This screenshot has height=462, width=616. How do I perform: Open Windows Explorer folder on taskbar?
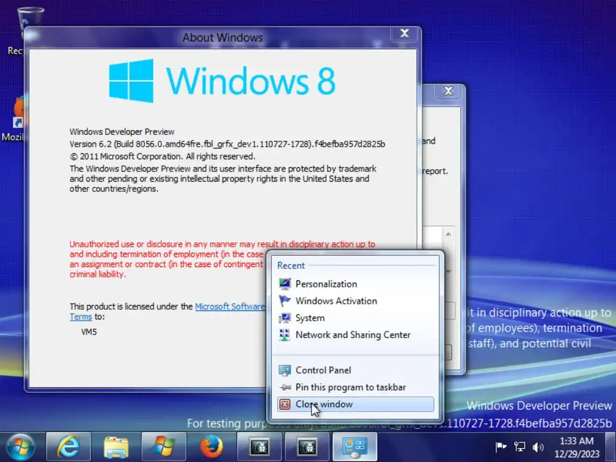pyautogui.click(x=116, y=447)
